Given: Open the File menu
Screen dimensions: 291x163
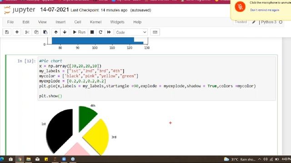Looking at the screenshot, I should tap(10, 22).
